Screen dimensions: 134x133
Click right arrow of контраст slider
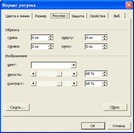coord(74,84)
